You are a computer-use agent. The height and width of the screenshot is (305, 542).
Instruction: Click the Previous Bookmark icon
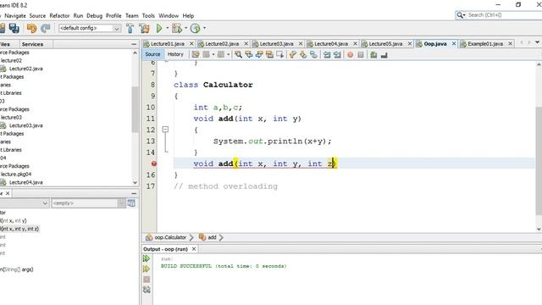point(293,54)
